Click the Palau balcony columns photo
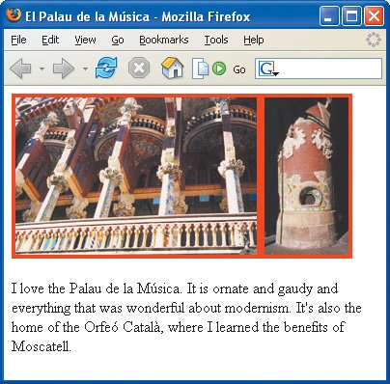This screenshot has height=384, width=390. tap(136, 176)
